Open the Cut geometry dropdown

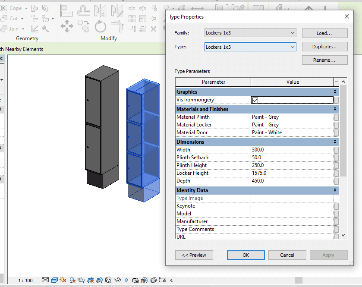pyautogui.click(x=22, y=19)
